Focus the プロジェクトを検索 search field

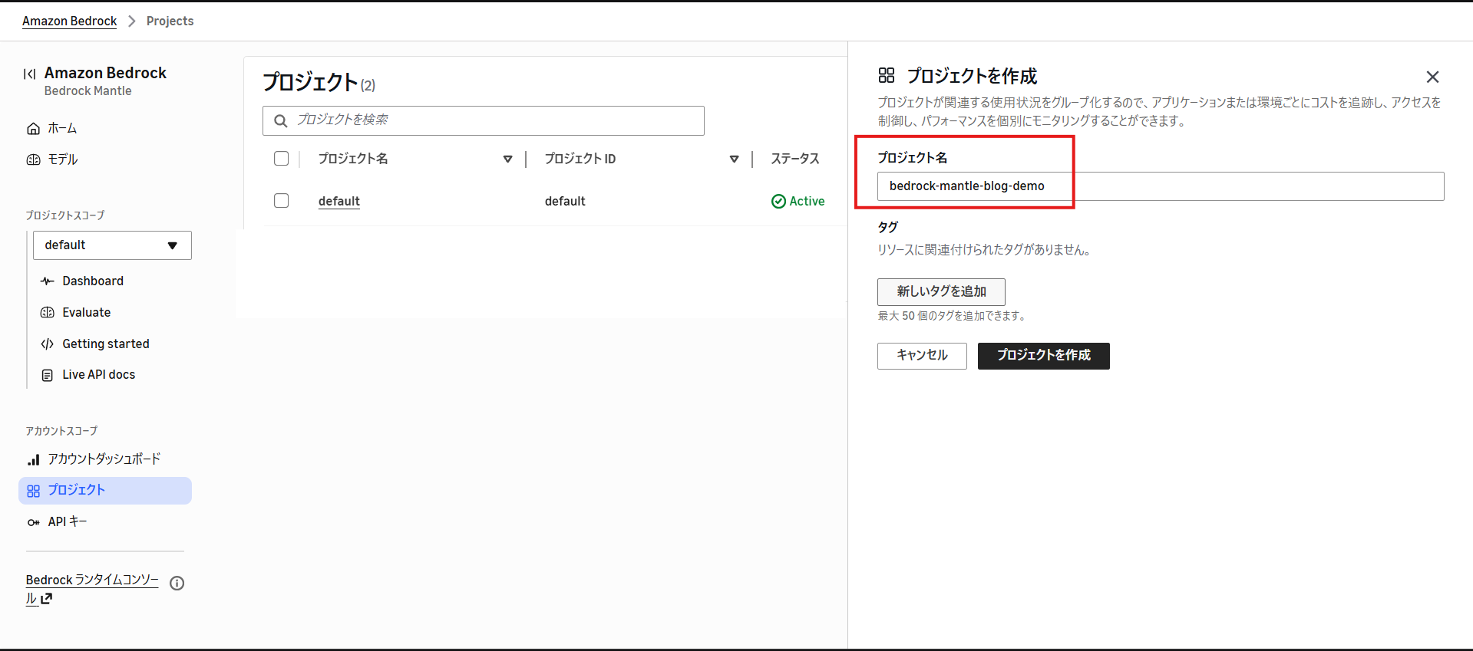[484, 120]
